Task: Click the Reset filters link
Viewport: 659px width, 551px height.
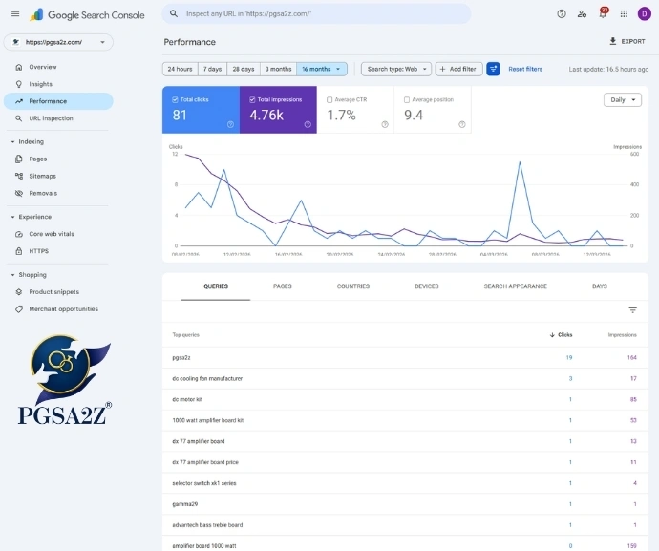Action: (x=525, y=69)
